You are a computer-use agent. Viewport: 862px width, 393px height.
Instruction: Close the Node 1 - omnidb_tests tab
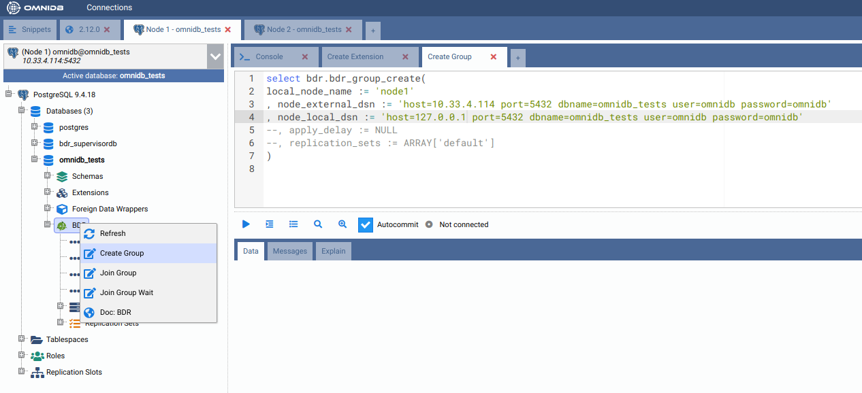point(228,30)
